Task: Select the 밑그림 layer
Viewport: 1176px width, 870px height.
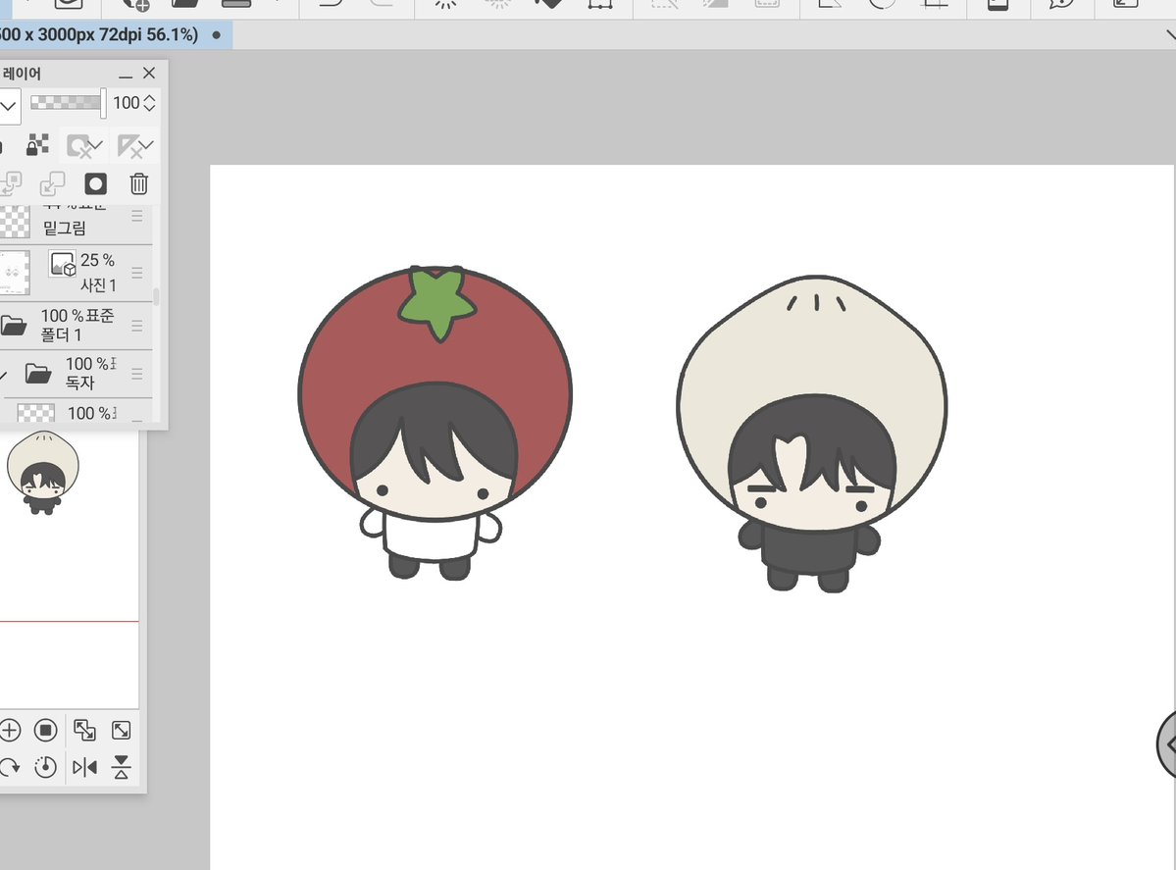Action: (x=75, y=225)
